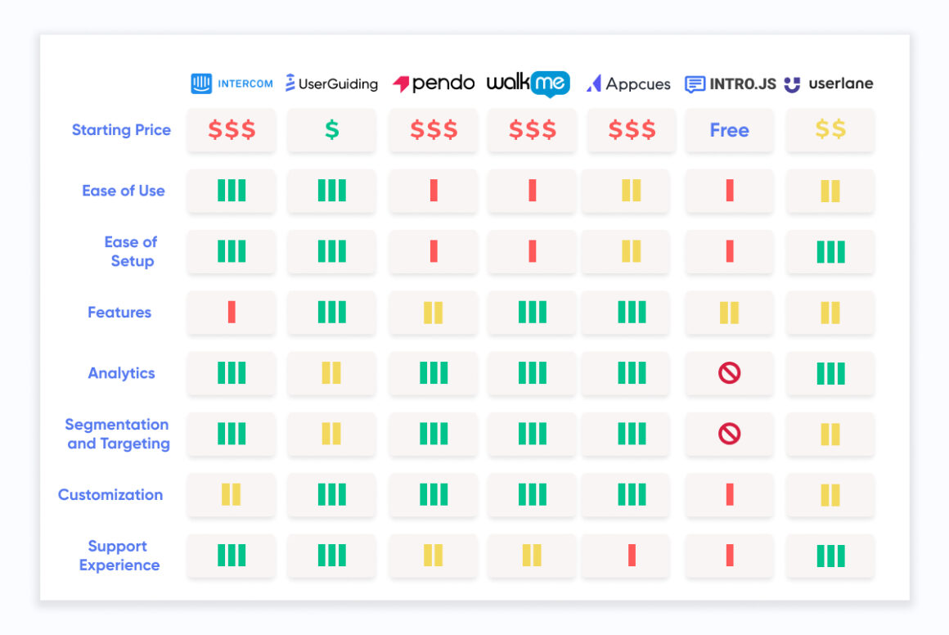Click INTRO.JS Segmentation prohibited icon
The width and height of the screenshot is (949, 635).
(729, 434)
